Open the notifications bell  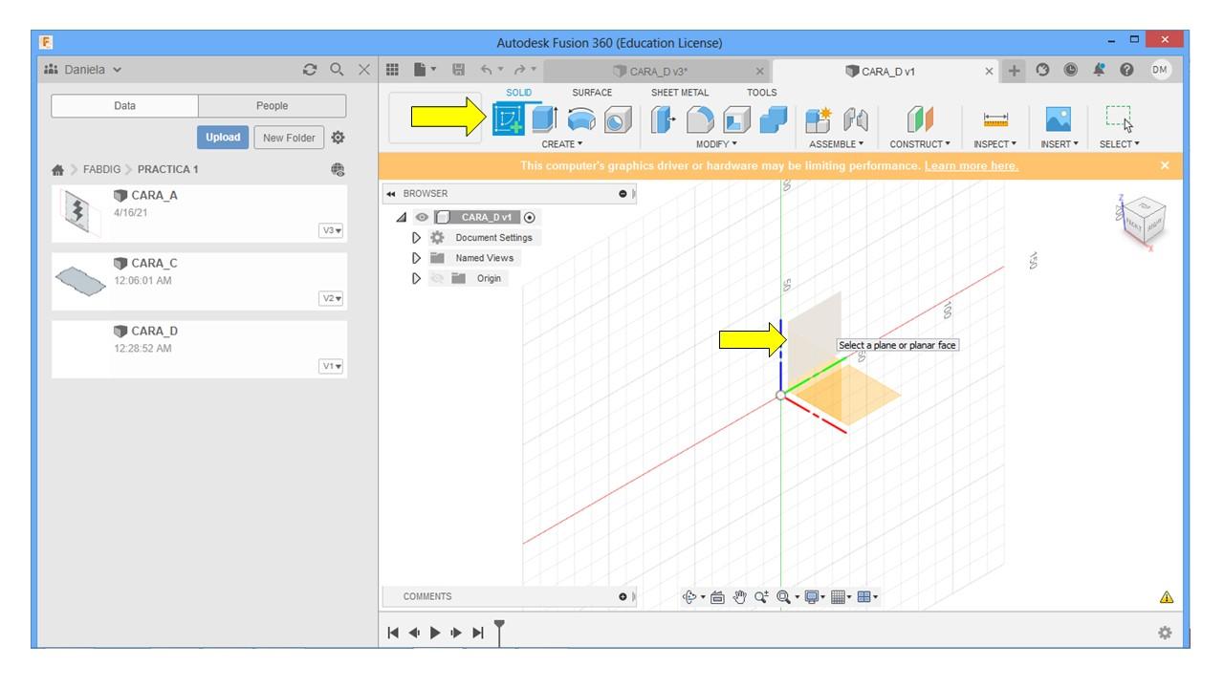pos(1099,70)
